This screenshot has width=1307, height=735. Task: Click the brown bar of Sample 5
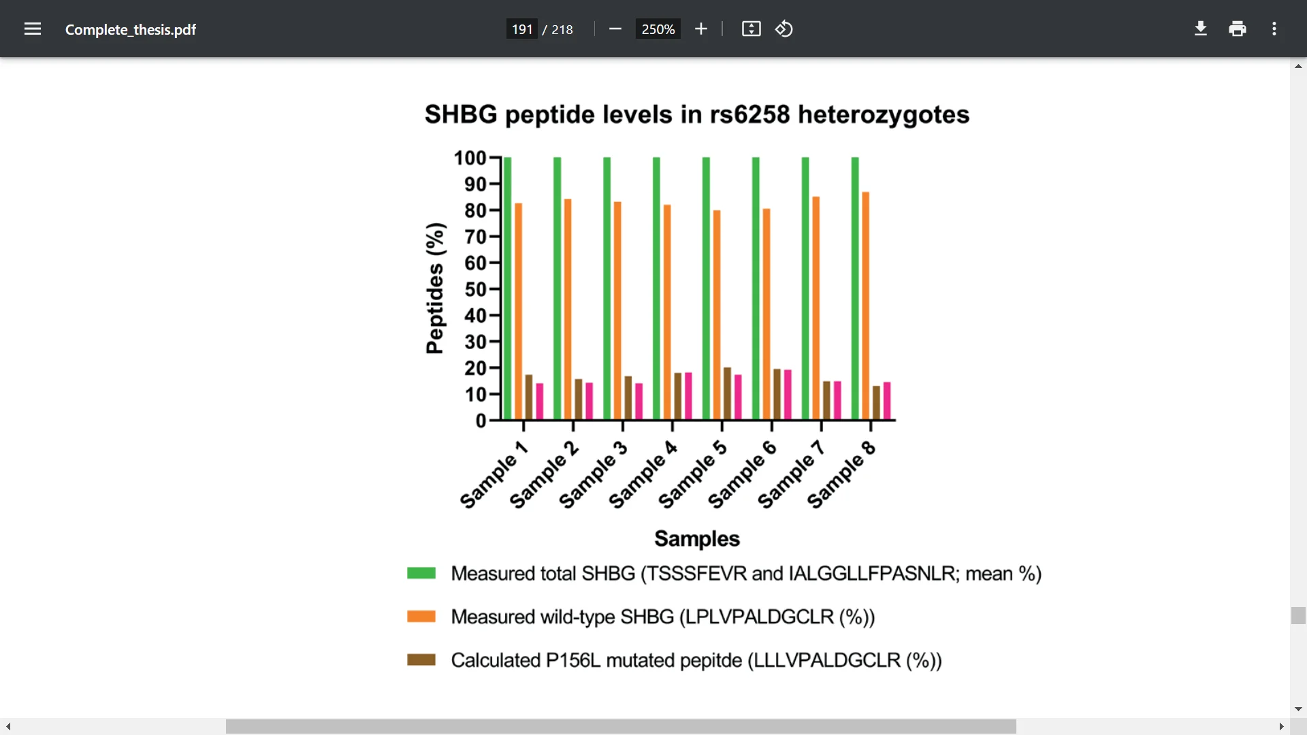click(x=727, y=393)
